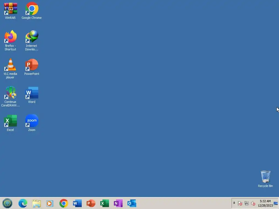Select the Recycle Bin icon

click(x=265, y=179)
